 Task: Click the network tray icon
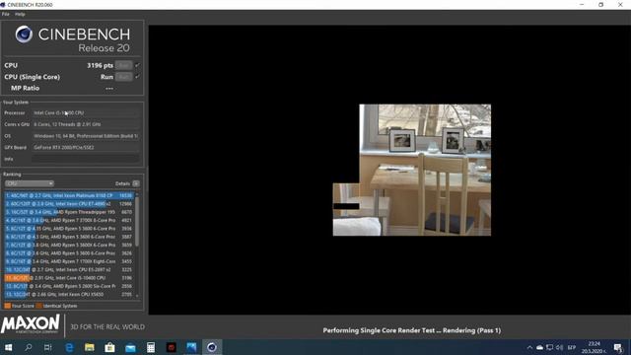550,347
